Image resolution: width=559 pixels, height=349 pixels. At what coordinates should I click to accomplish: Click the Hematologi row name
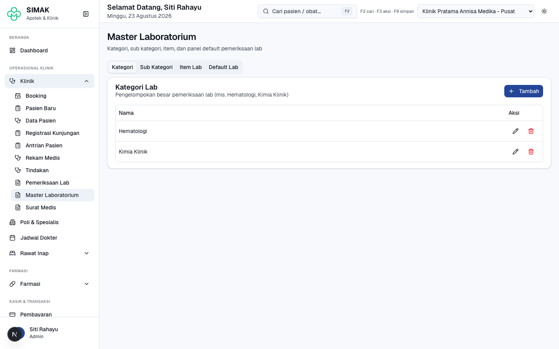133,131
